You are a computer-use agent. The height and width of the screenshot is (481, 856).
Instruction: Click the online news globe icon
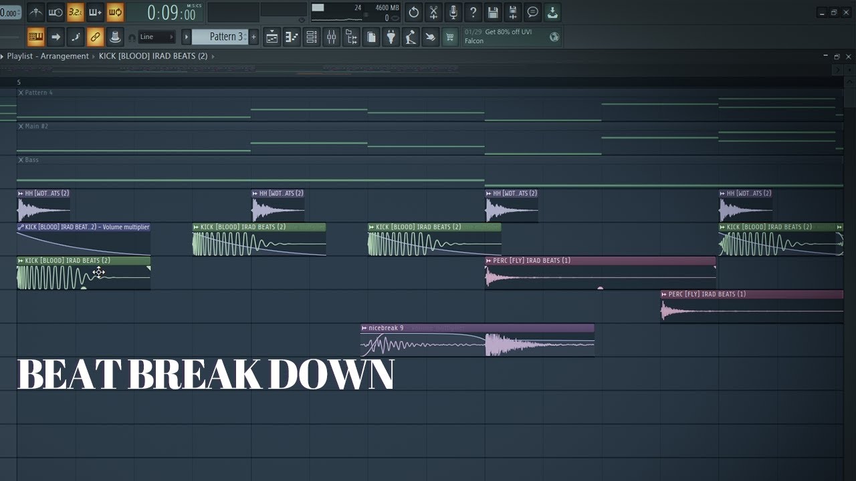click(554, 37)
